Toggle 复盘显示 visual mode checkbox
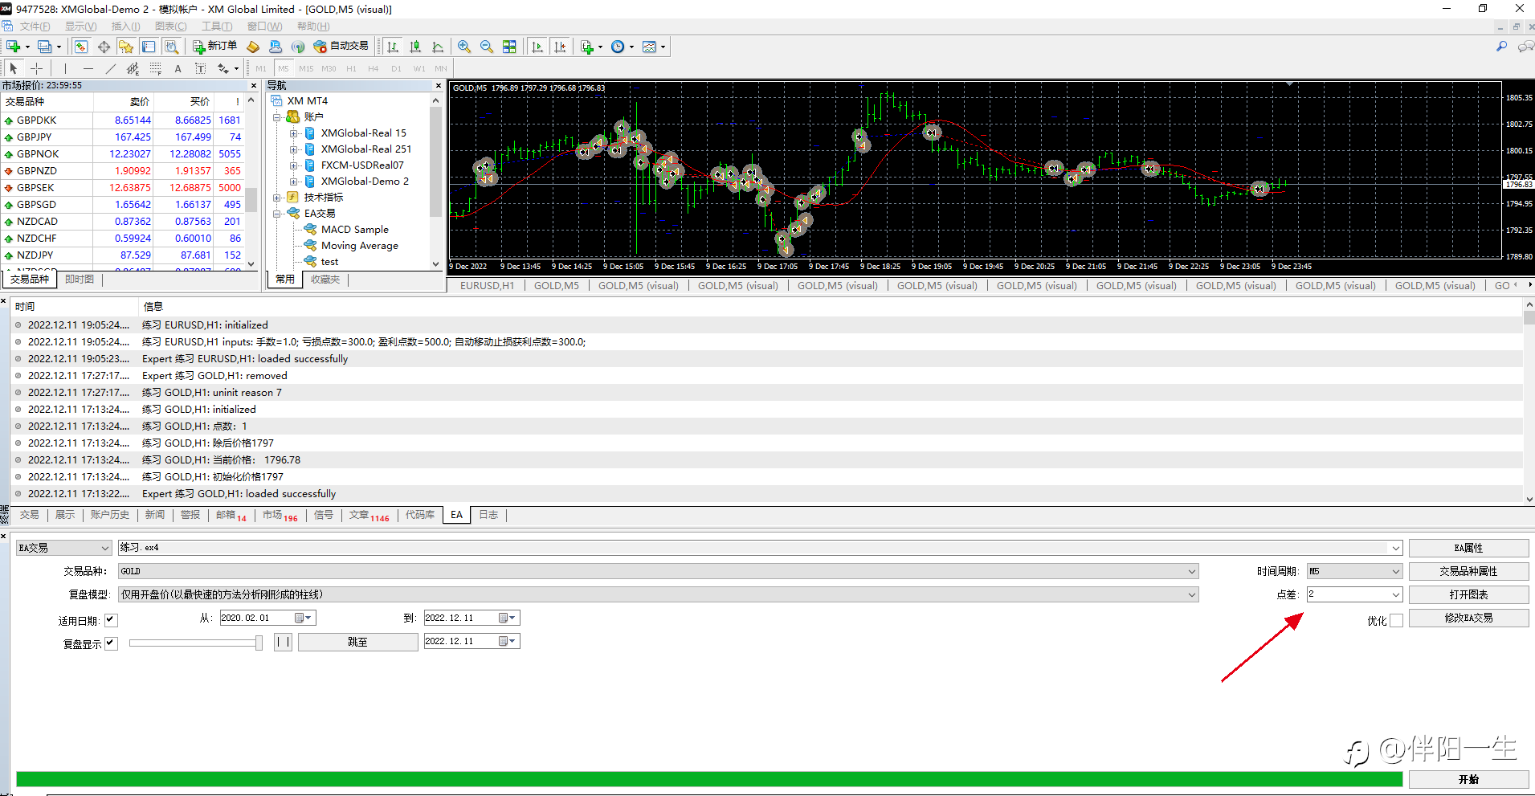This screenshot has width=1535, height=796. [111, 643]
